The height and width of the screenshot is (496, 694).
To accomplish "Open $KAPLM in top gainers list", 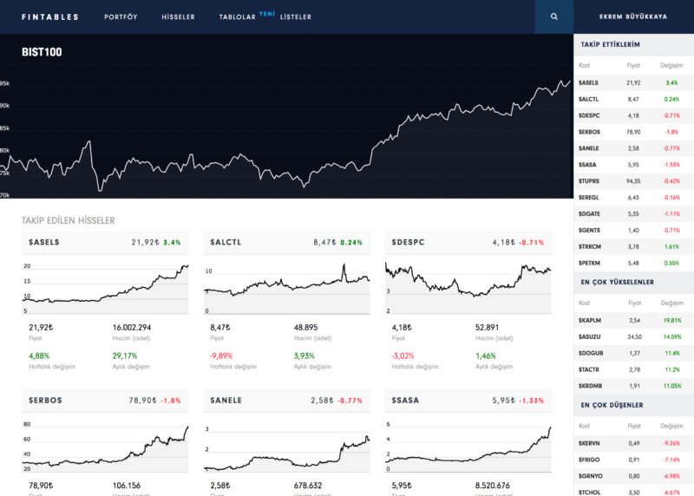I will [x=590, y=320].
